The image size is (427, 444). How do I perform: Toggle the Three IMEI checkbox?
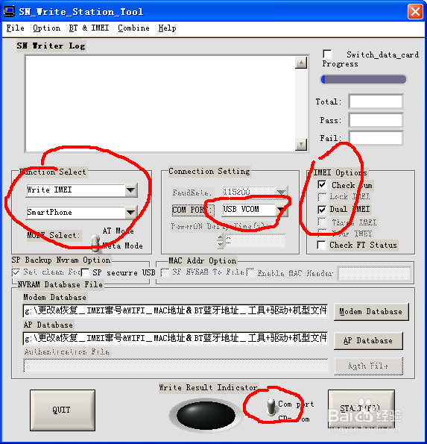322,222
